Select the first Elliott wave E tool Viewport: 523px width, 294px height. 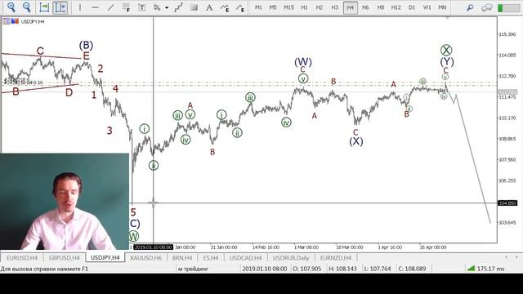tap(225, 7)
